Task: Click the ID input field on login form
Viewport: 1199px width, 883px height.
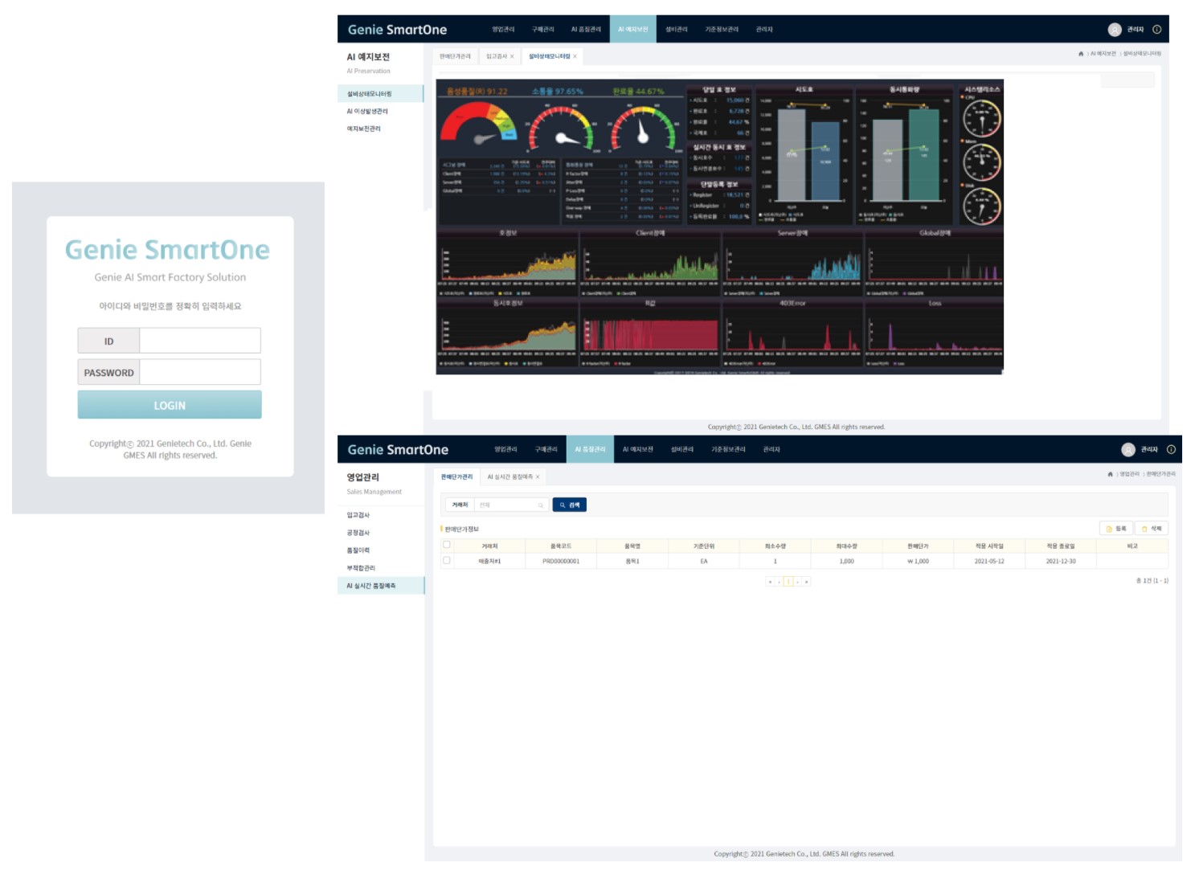Action: pos(200,341)
